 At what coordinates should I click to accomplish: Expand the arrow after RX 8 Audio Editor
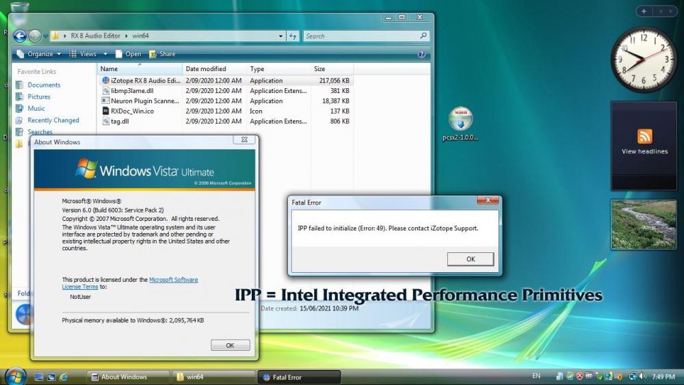click(127, 36)
